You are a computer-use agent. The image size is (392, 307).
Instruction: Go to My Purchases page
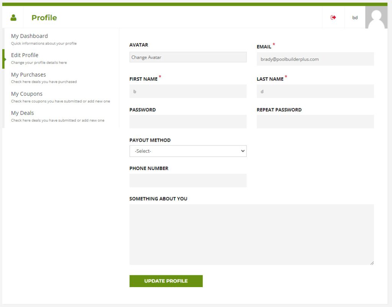(x=28, y=75)
